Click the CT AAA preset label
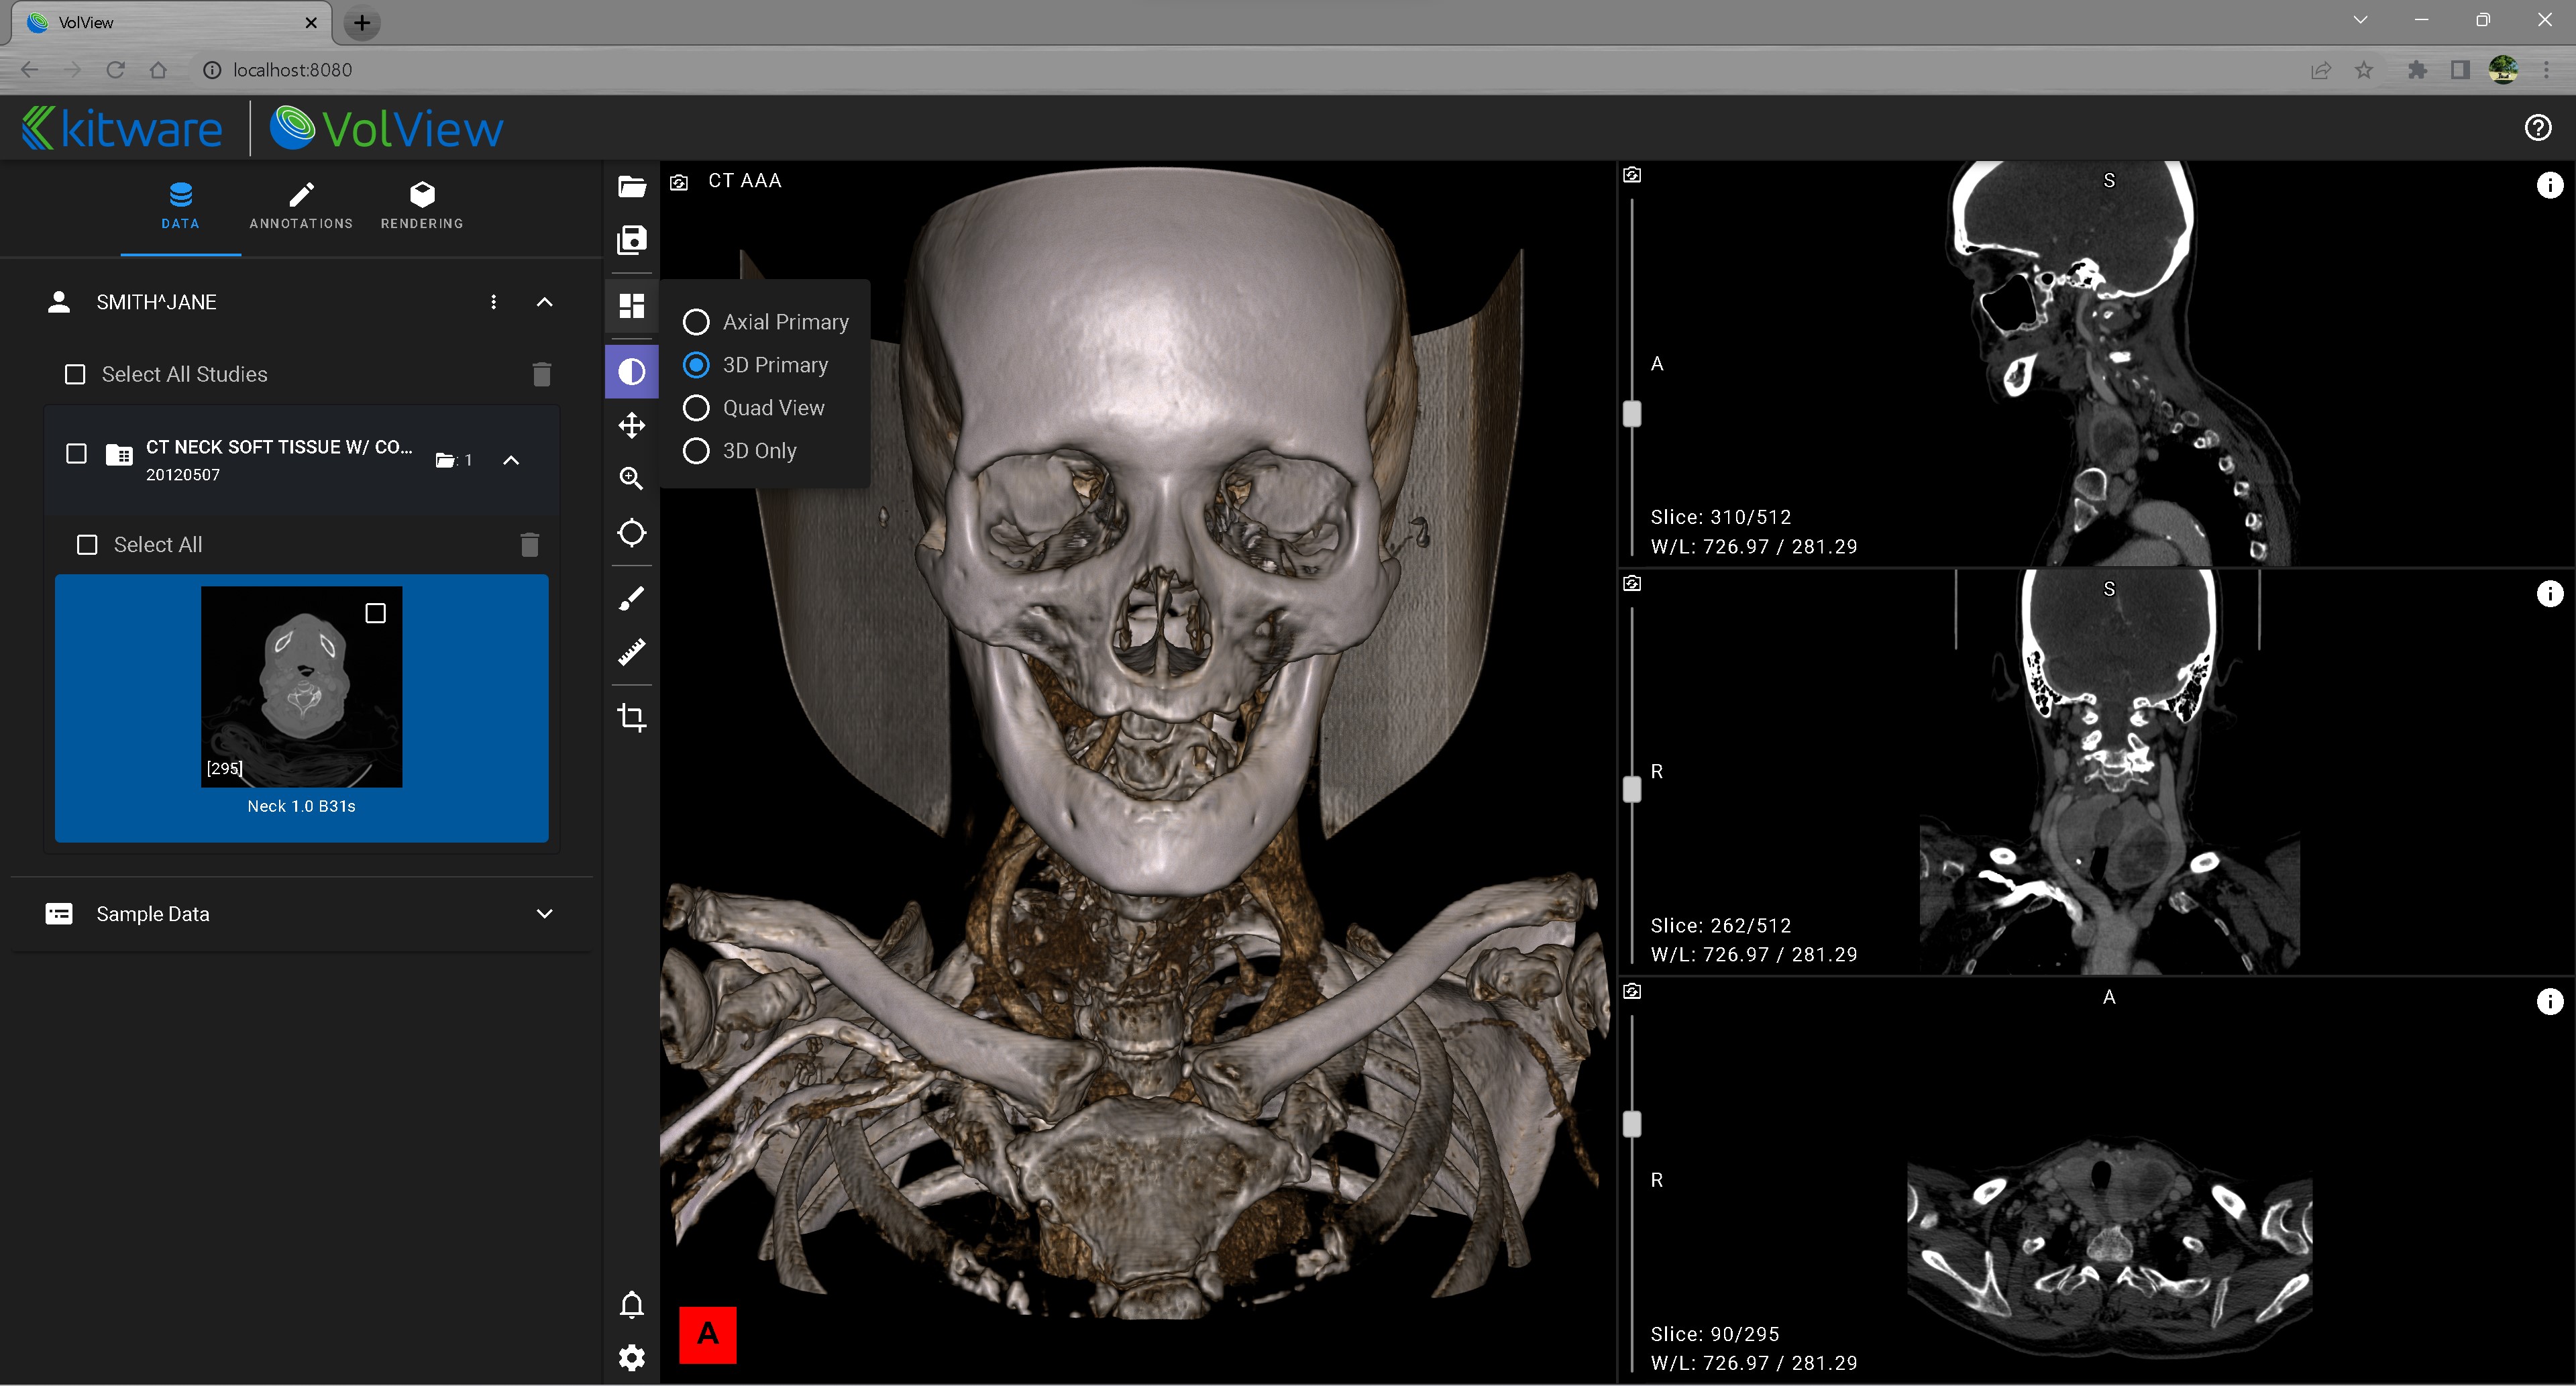The image size is (2576, 1386). coord(745,181)
